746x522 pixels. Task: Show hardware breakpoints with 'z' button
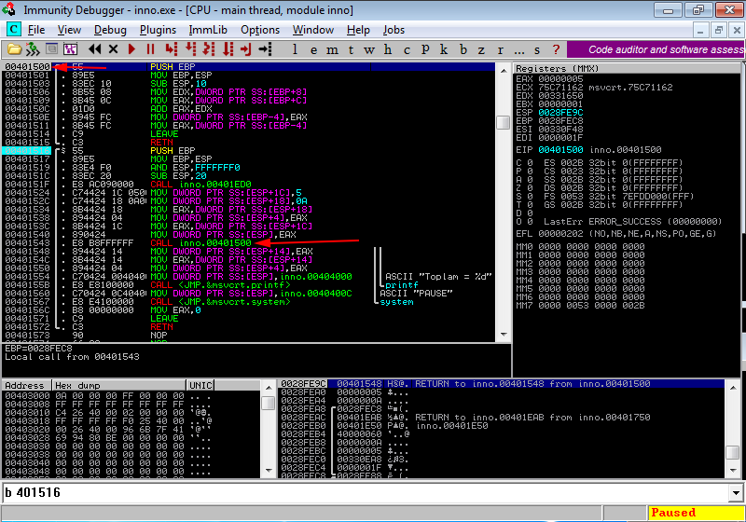pyautogui.click(x=481, y=49)
